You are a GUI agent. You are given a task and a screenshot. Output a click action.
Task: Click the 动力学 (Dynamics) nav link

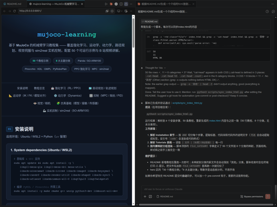(x=68, y=95)
